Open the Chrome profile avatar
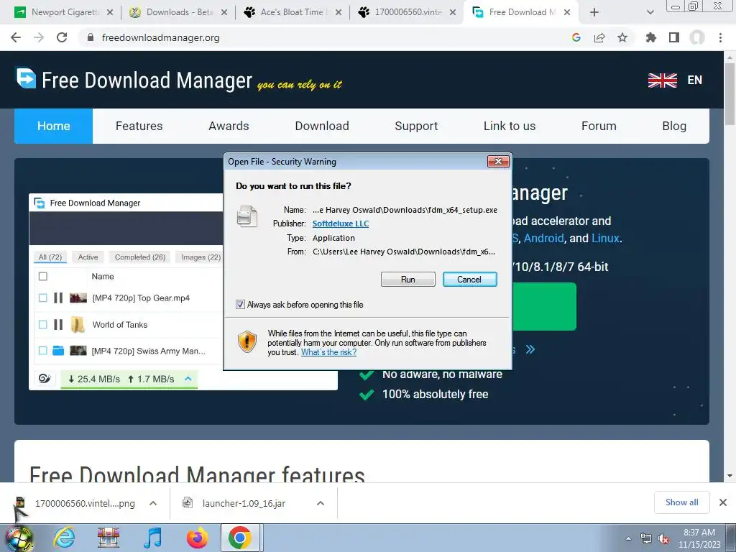The image size is (736, 552). (697, 37)
